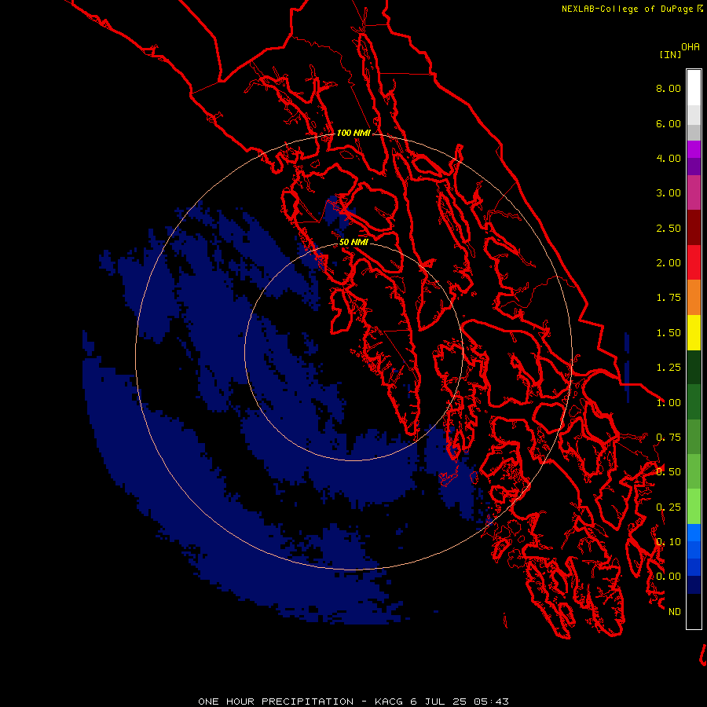707x707 pixels.
Task: Click the NEXLAB-College of DuPage header text
Action: 627,9
